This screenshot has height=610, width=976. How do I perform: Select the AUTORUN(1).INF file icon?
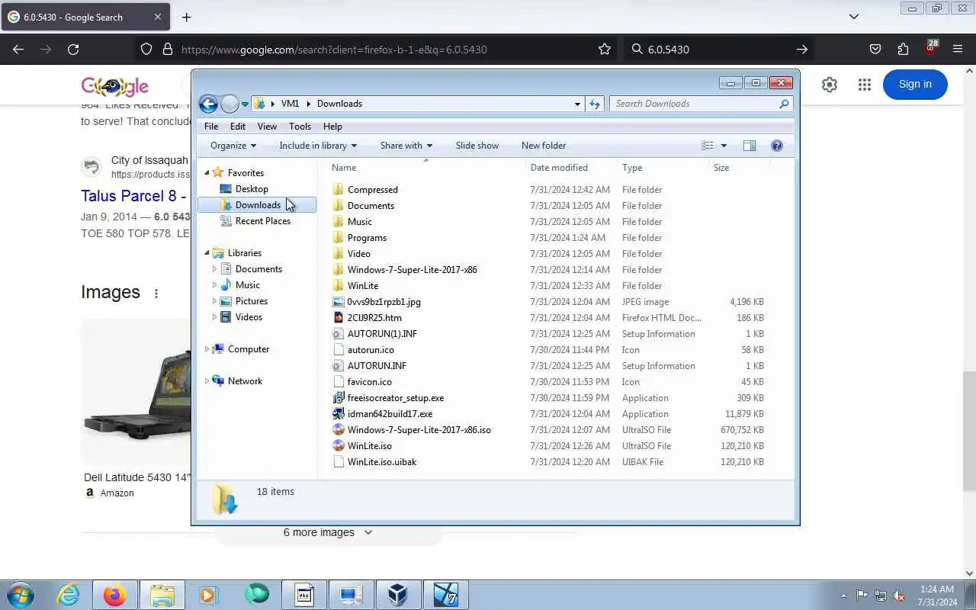(x=339, y=334)
